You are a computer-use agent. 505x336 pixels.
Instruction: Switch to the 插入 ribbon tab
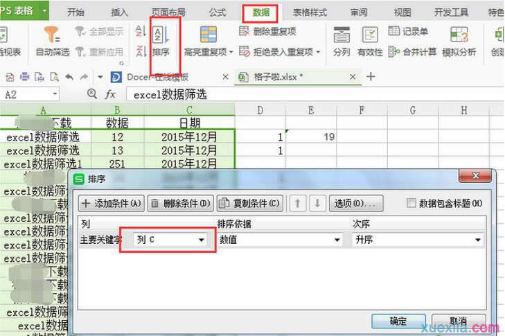tap(119, 12)
